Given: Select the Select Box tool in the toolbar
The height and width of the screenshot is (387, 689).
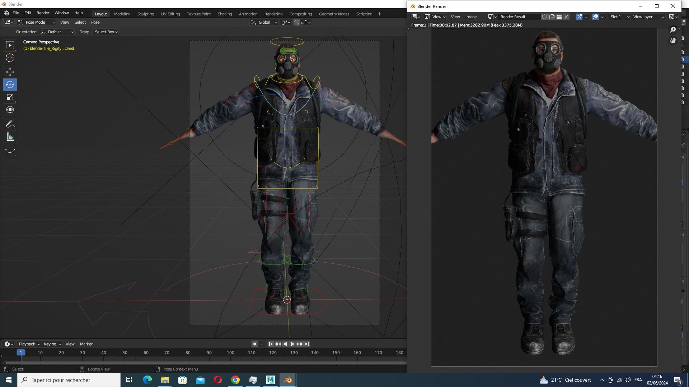Looking at the screenshot, I should tap(10, 45).
